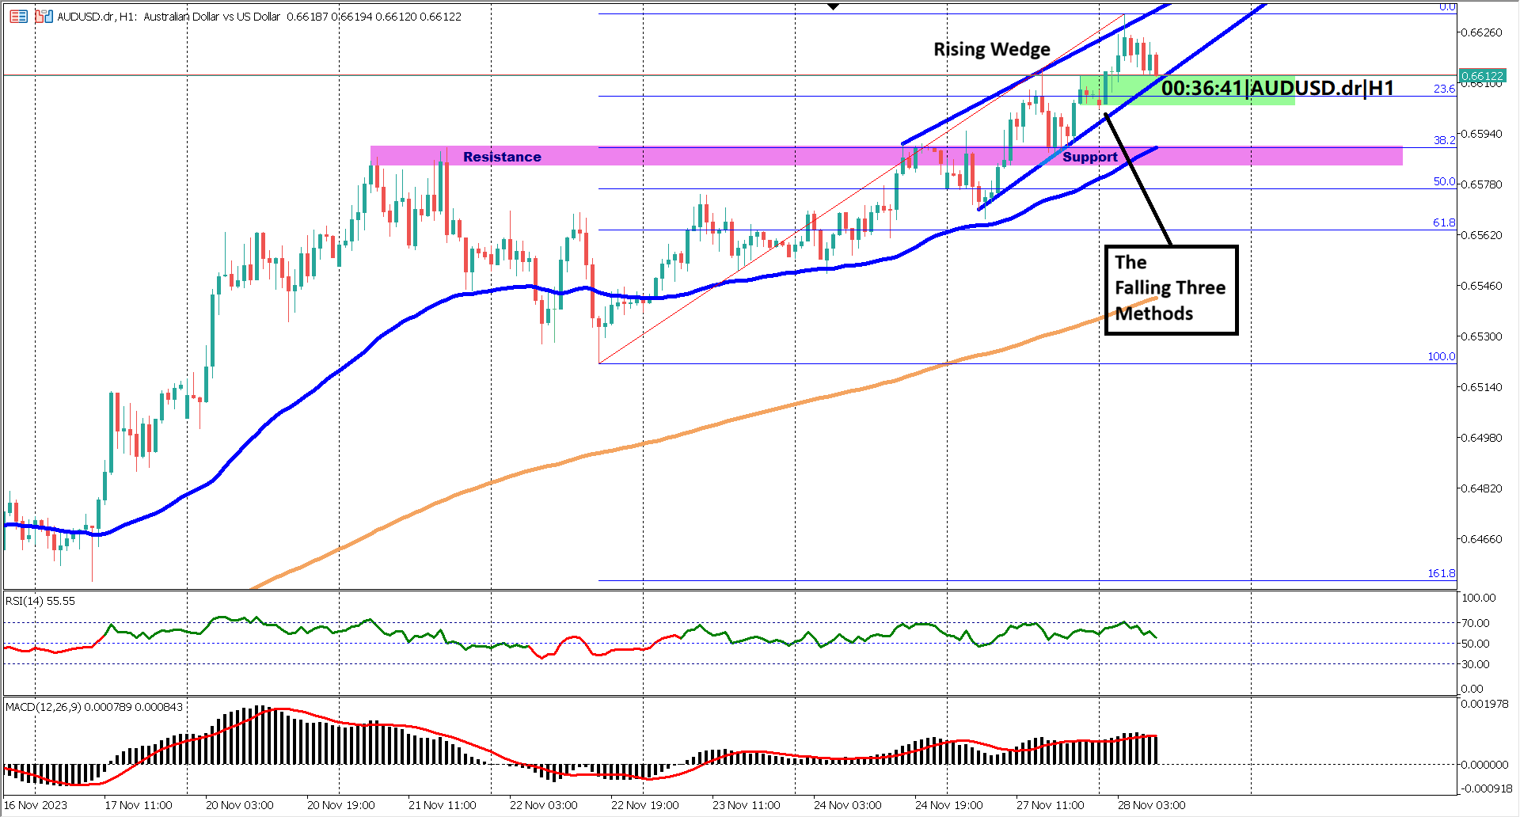Click the blue thumbs-up sentiment icon
1520x817 pixels.
point(48,16)
